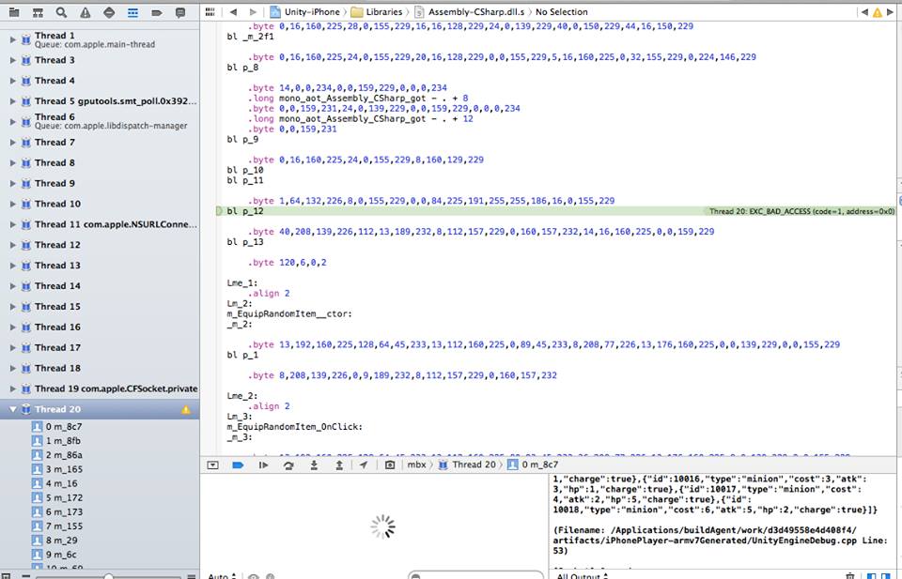
Task: Hide the debug area button
Action: [213, 465]
